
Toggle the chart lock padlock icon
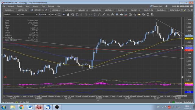68,15
